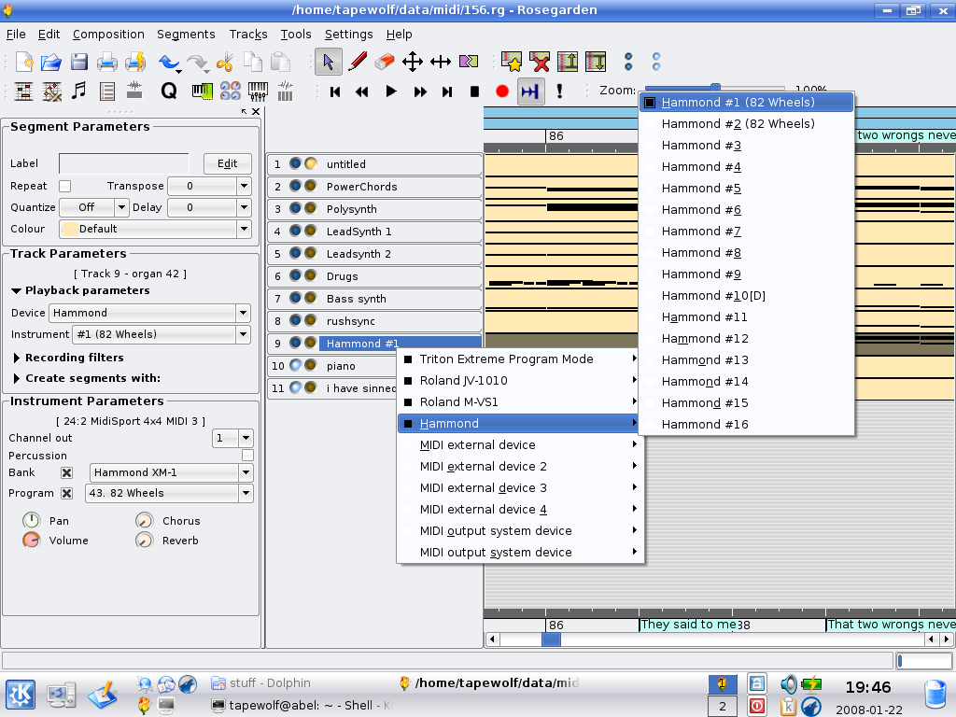Open the Bank Hammond XM-1 dropdown
Screen dimensions: 956x717
(x=246, y=472)
